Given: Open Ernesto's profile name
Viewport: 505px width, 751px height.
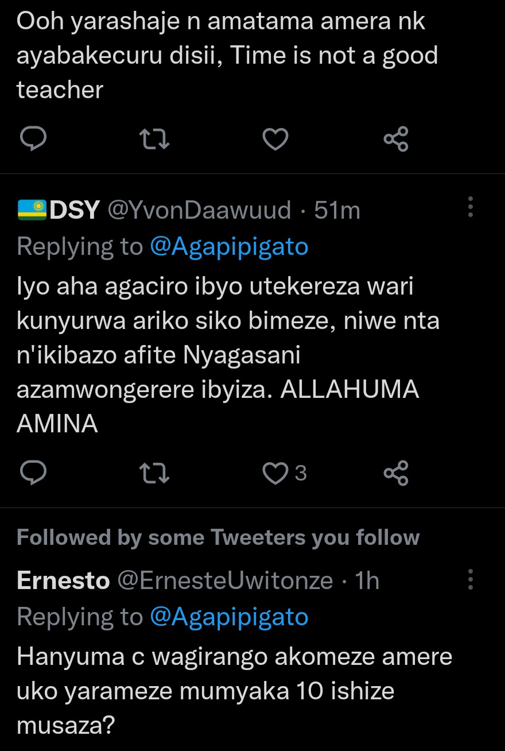Looking at the screenshot, I should pyautogui.click(x=63, y=580).
